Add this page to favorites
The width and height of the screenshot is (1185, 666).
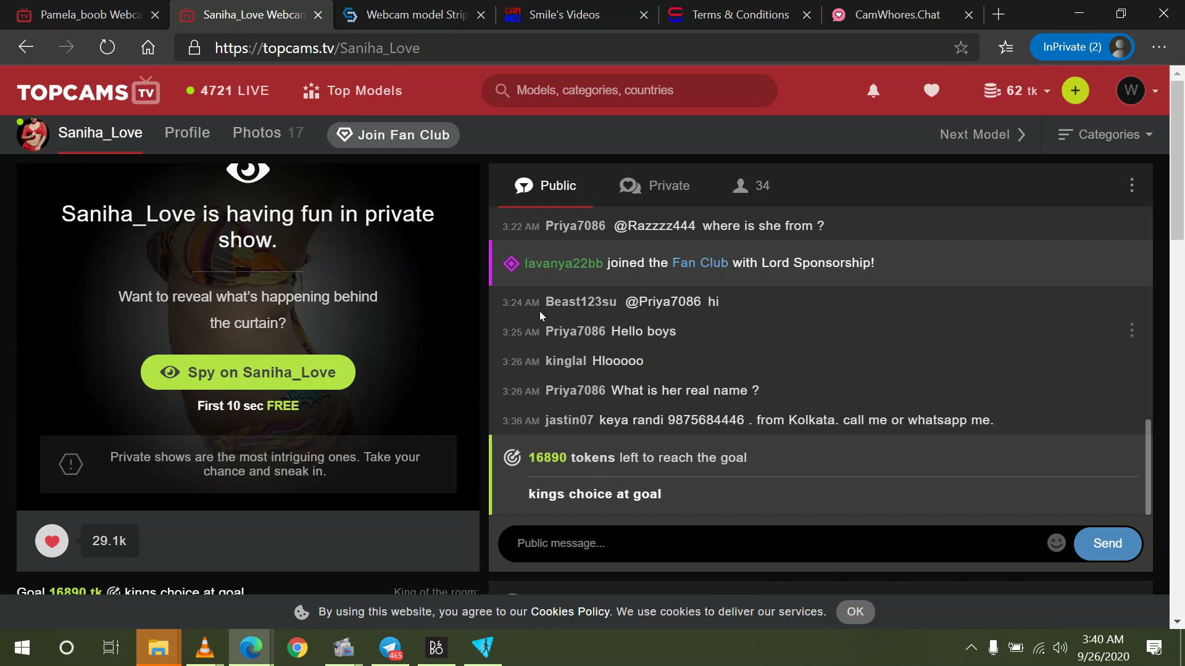coord(961,48)
